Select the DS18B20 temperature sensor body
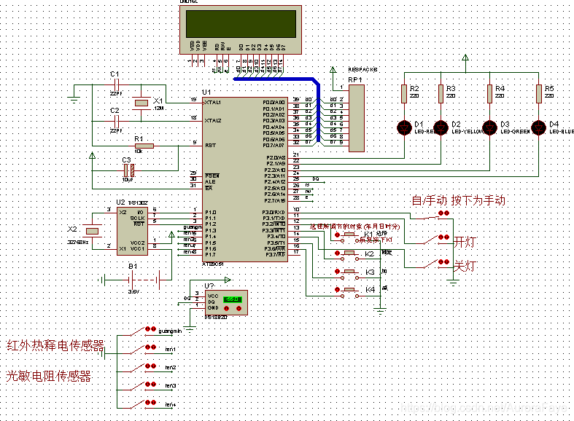 pos(227,302)
